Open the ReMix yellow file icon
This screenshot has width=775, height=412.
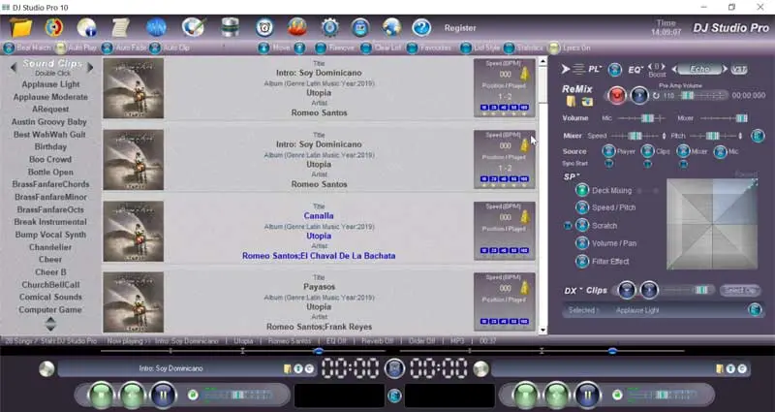pos(571,102)
